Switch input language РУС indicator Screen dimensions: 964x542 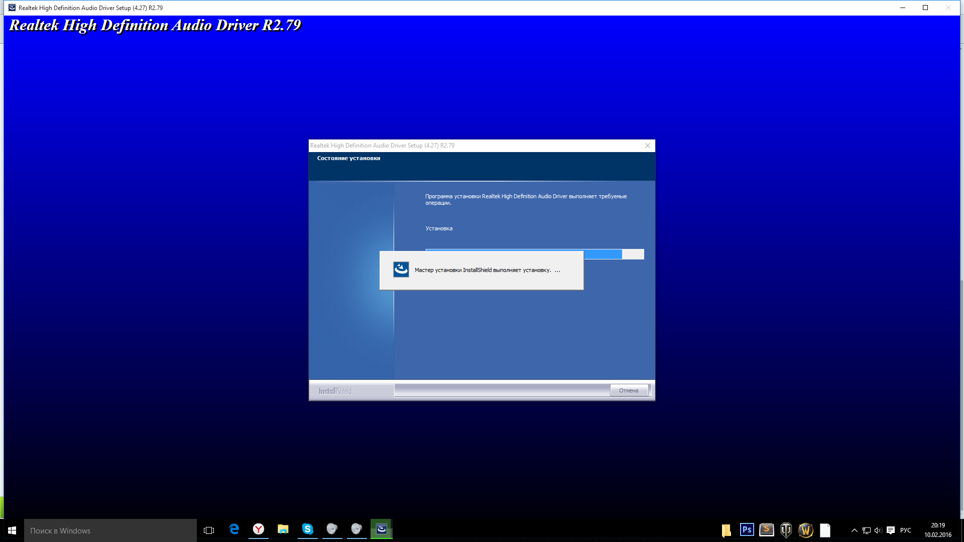coord(906,530)
